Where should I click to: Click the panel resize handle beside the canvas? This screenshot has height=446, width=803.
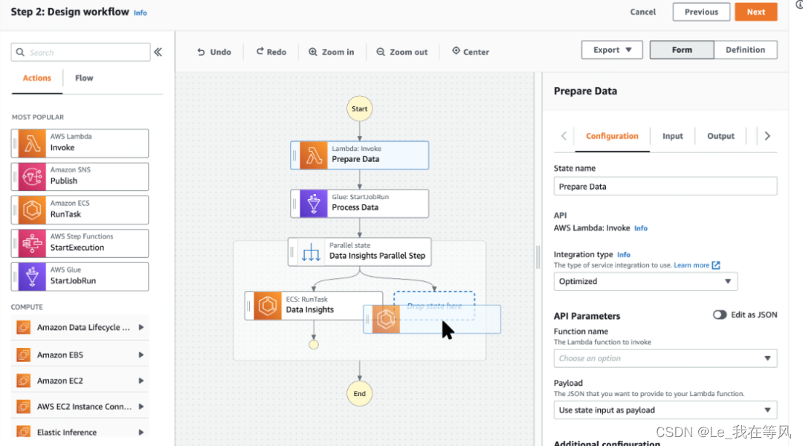538,257
